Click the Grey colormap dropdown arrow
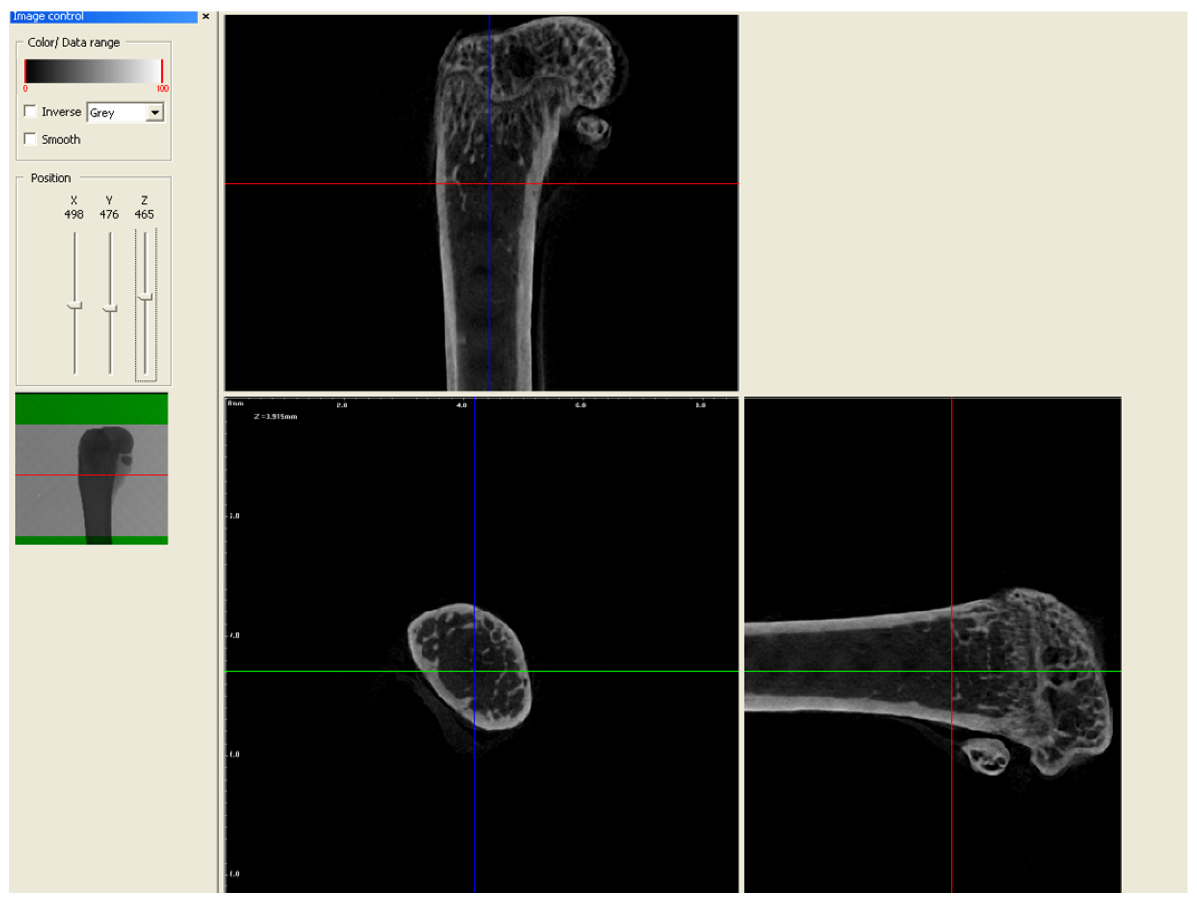Image resolution: width=1197 pixels, height=907 pixels. pyautogui.click(x=155, y=113)
